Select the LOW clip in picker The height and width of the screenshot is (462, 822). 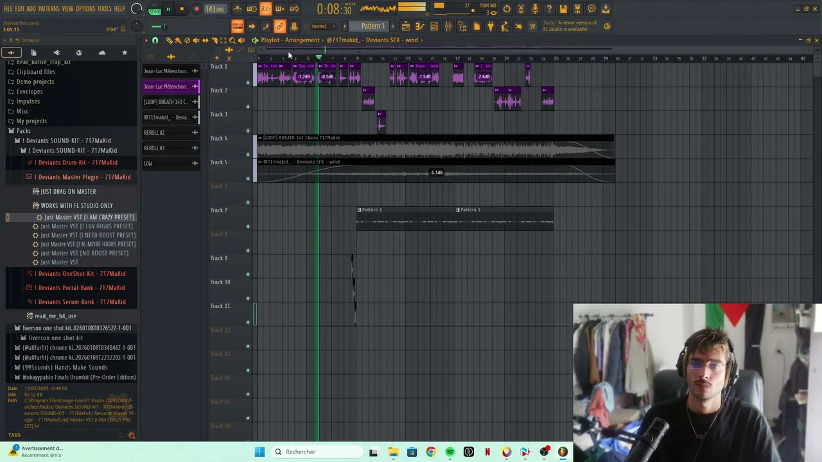pos(171,164)
